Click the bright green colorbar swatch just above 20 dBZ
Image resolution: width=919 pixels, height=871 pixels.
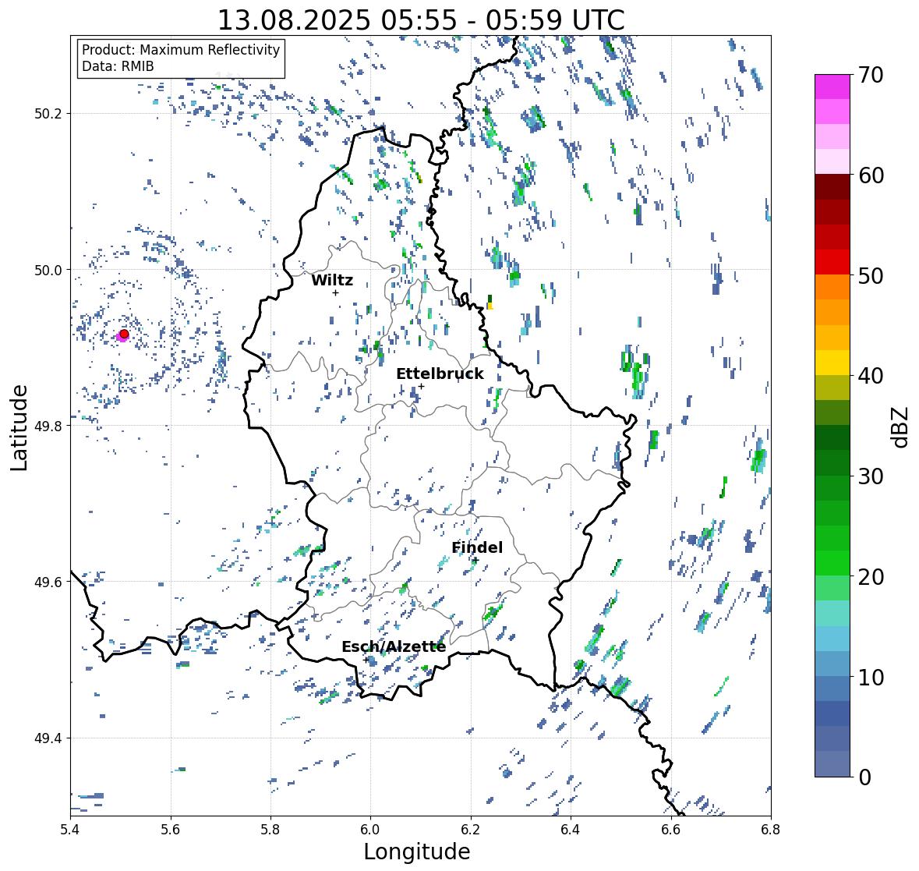tap(832, 563)
